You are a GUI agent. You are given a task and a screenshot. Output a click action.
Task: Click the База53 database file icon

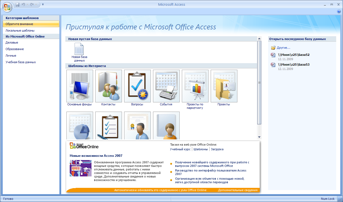(273, 65)
